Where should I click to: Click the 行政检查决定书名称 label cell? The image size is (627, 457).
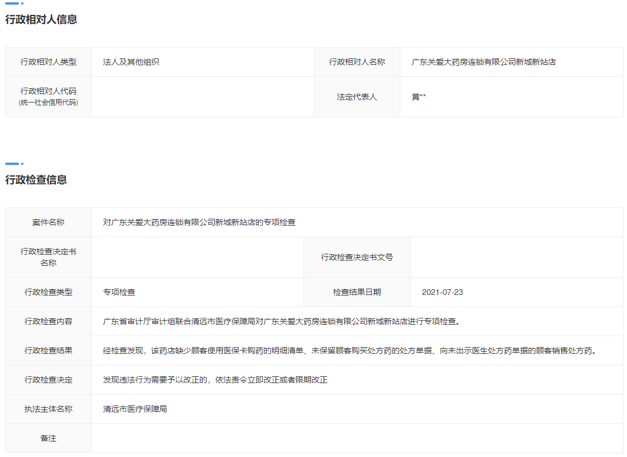(48, 257)
